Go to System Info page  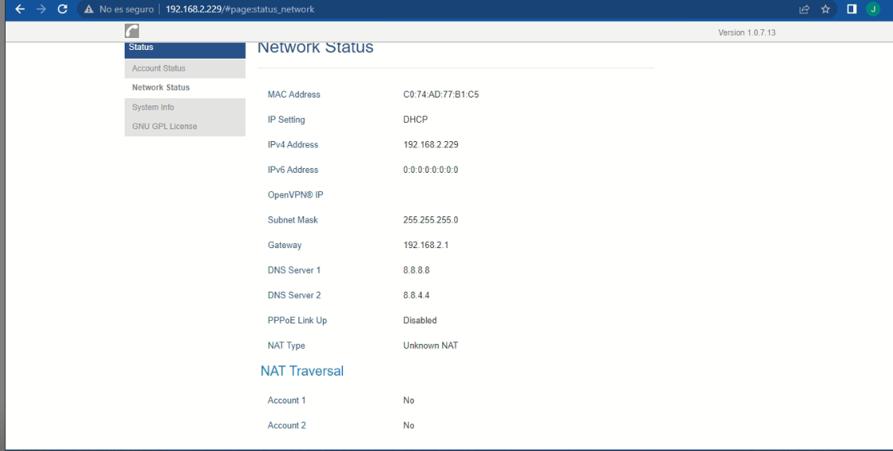(153, 107)
